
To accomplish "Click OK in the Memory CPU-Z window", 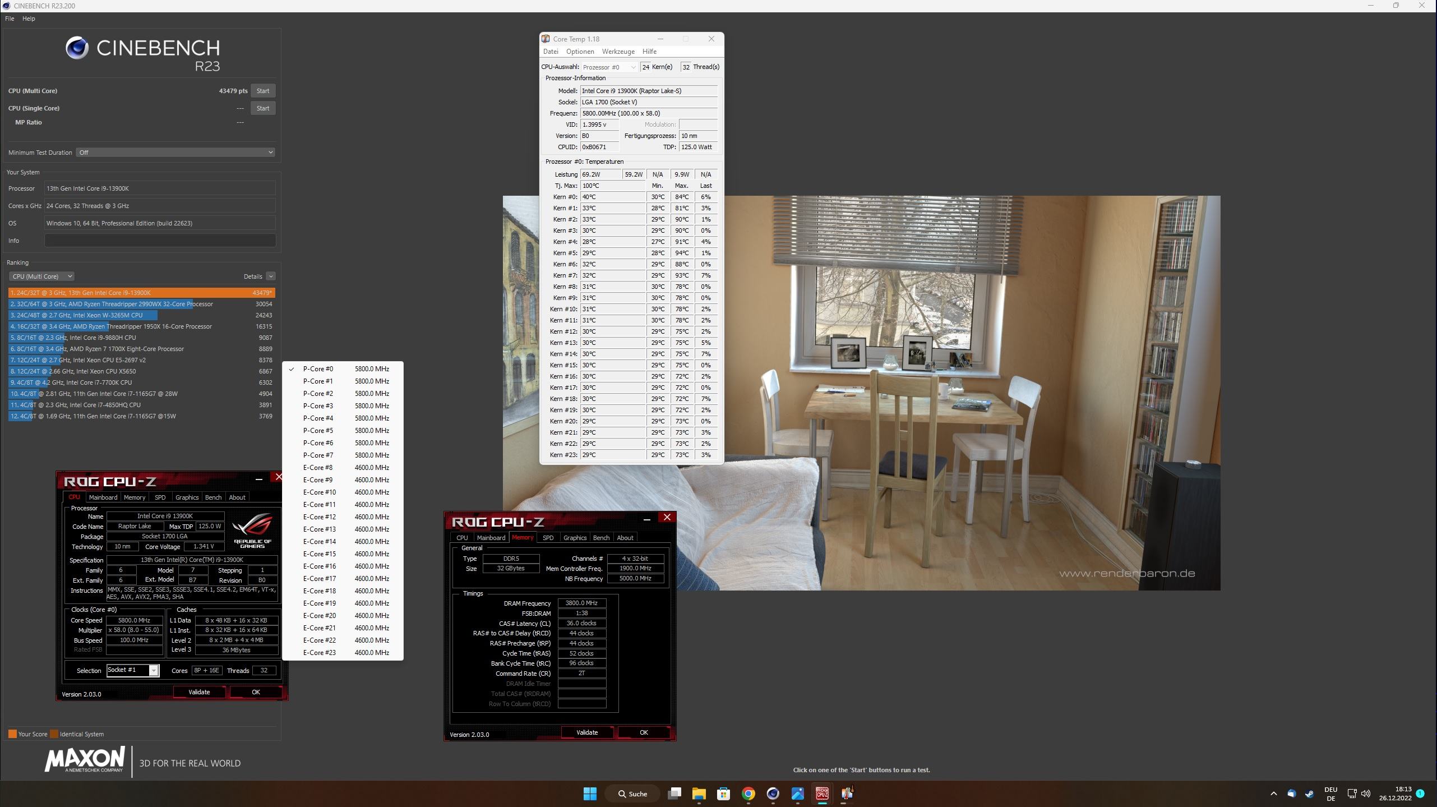I will click(x=644, y=732).
